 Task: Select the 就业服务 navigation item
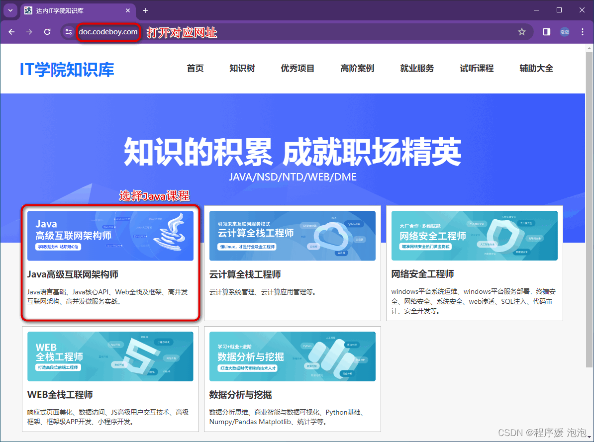(417, 69)
